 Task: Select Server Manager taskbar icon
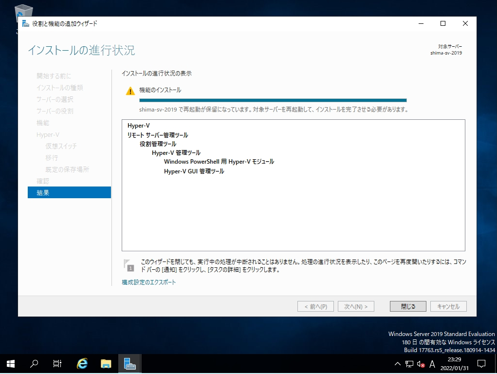(129, 364)
